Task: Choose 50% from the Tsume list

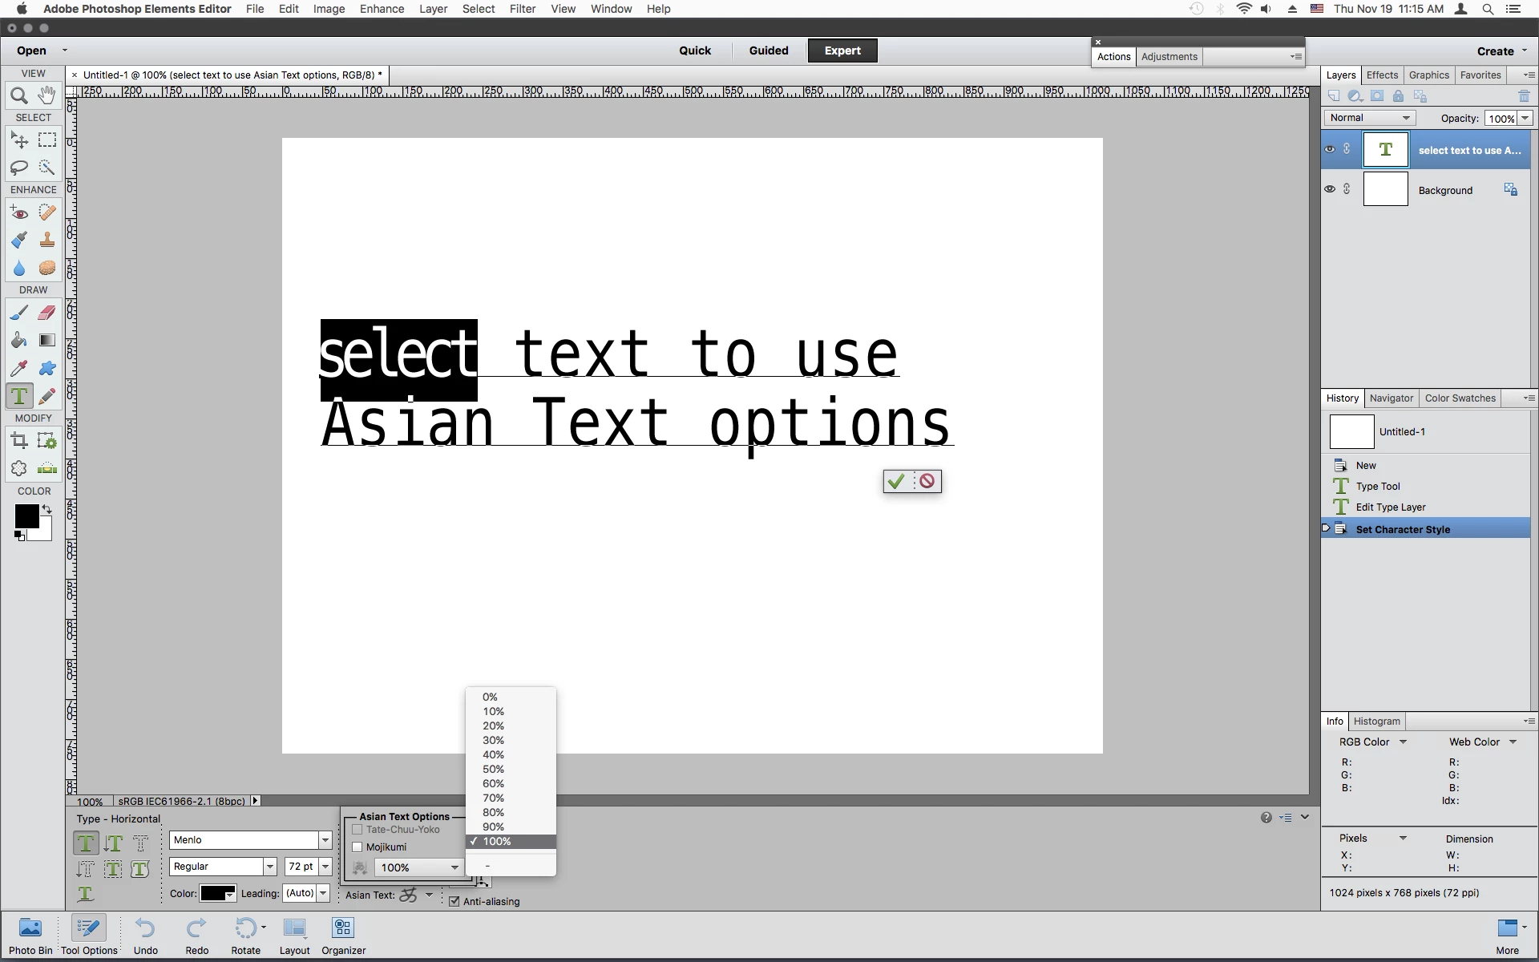Action: coord(494,769)
